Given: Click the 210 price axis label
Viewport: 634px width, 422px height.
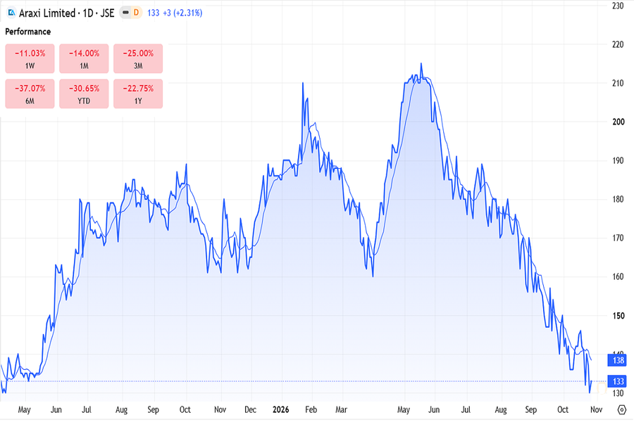Looking at the screenshot, I should [x=618, y=83].
